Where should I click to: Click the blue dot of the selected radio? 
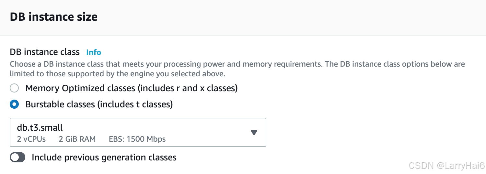tap(14, 104)
